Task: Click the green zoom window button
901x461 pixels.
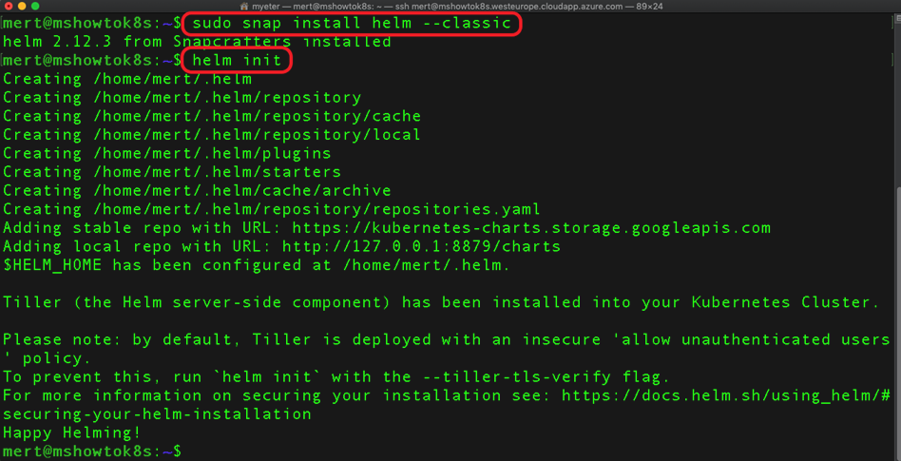Action: (35, 6)
